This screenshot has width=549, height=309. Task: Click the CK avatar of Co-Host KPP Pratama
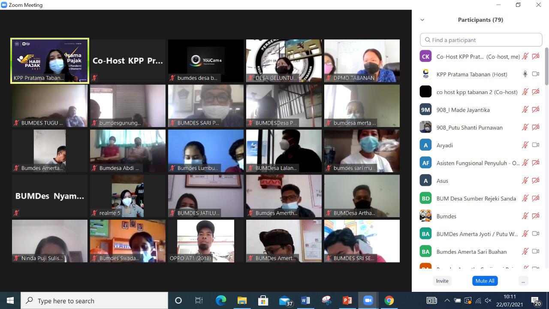(x=425, y=57)
